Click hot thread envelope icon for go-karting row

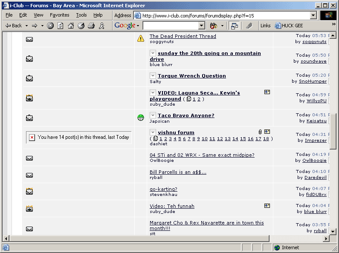[29, 192]
